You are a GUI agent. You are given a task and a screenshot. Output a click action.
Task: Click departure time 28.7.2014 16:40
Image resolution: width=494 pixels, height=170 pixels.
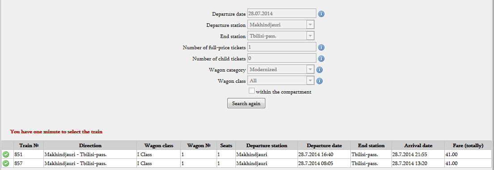324,155
